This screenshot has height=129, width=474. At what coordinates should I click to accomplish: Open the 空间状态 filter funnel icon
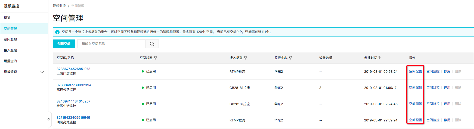(x=156, y=58)
